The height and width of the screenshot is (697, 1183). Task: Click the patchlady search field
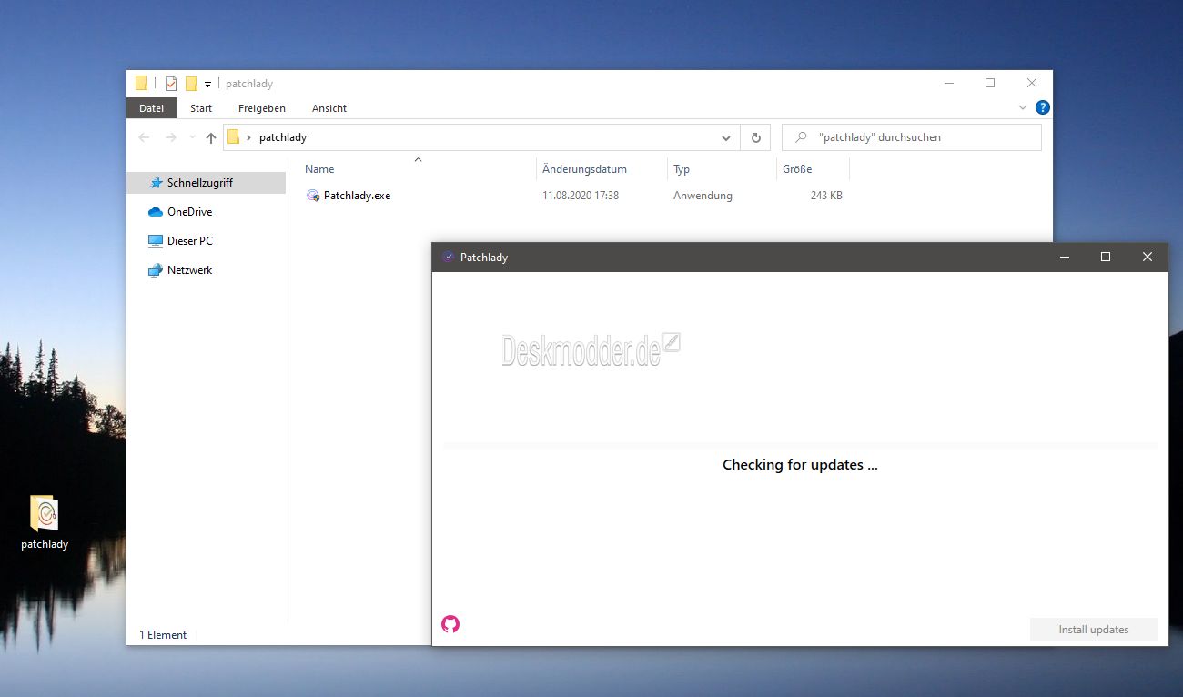pos(912,137)
